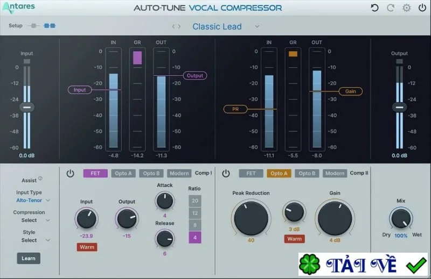The width and height of the screenshot is (431, 279).
Task: Click the redo arrow icon
Action: (391, 8)
